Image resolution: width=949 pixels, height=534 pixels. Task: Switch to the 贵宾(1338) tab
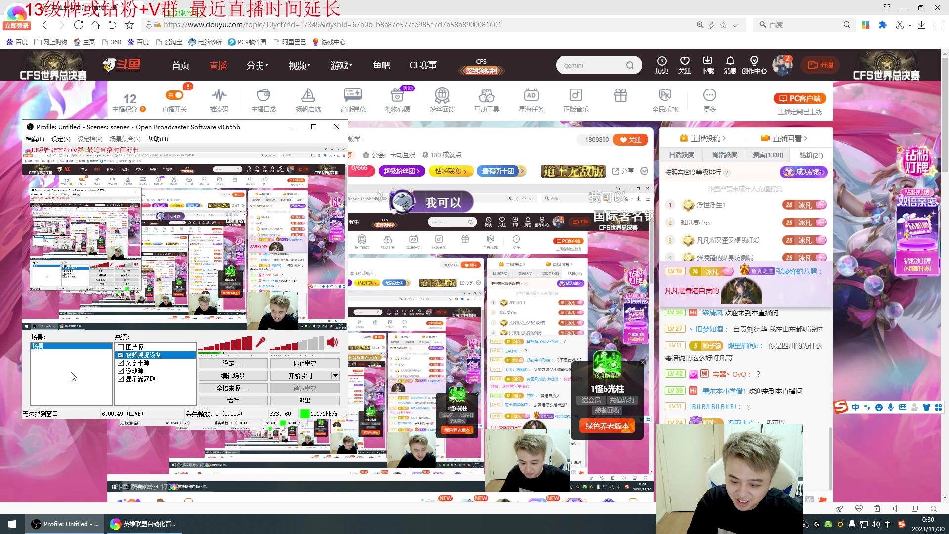(x=768, y=155)
